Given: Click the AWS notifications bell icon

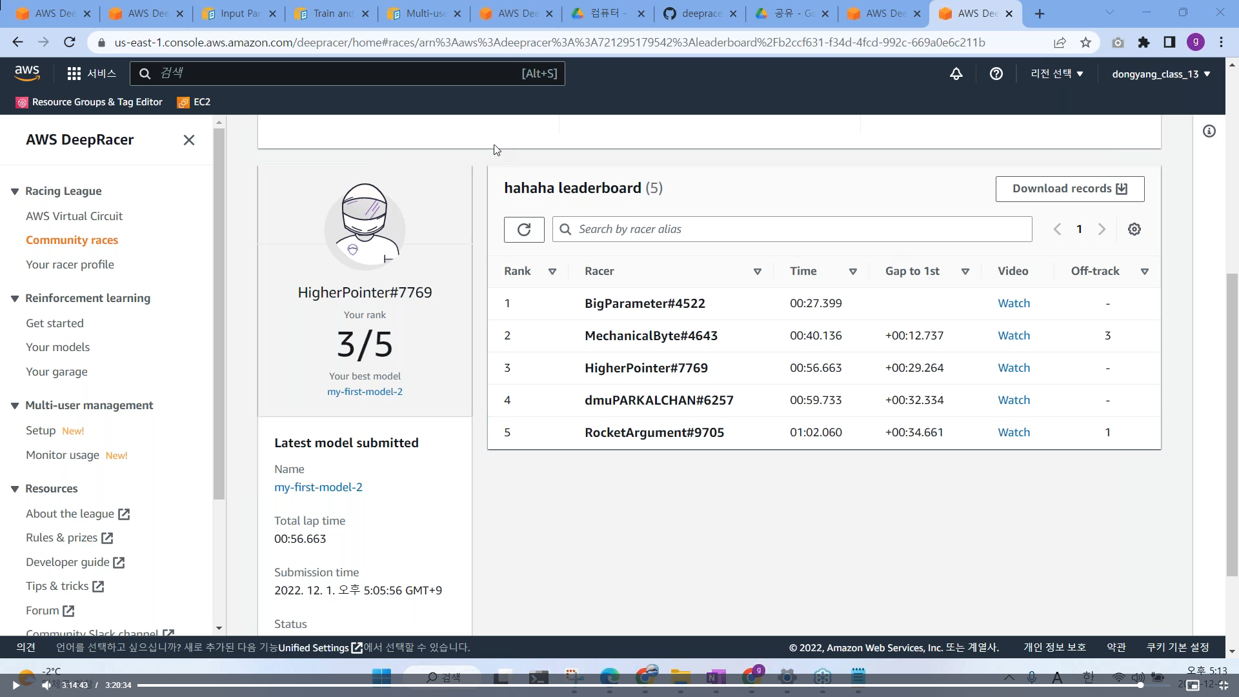Looking at the screenshot, I should pyautogui.click(x=956, y=74).
